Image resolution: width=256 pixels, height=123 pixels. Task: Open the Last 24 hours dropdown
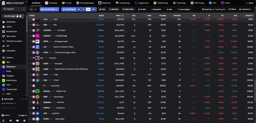tap(49, 10)
